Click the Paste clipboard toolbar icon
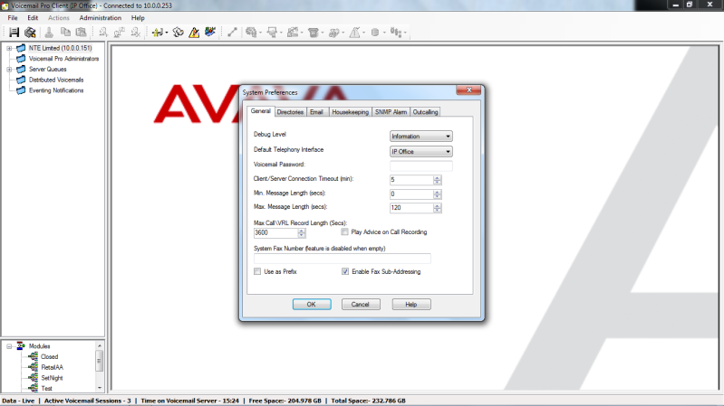The image size is (724, 406). [82, 33]
